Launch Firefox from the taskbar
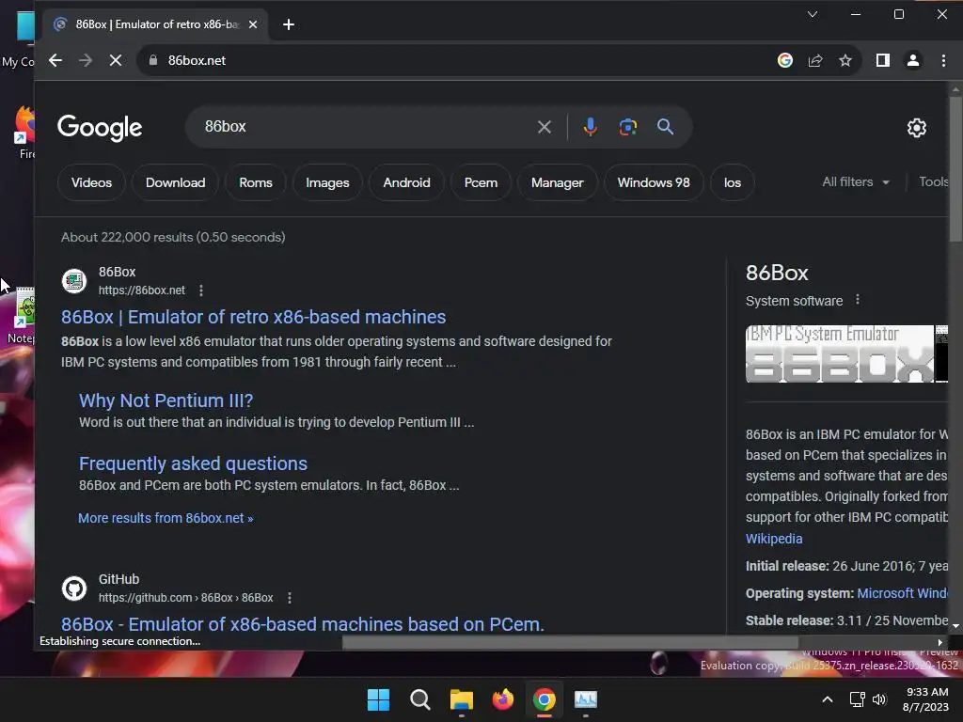 tap(503, 699)
